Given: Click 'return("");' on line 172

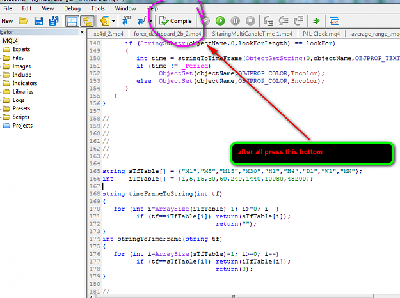Looking at the screenshot, I should coord(236,224).
